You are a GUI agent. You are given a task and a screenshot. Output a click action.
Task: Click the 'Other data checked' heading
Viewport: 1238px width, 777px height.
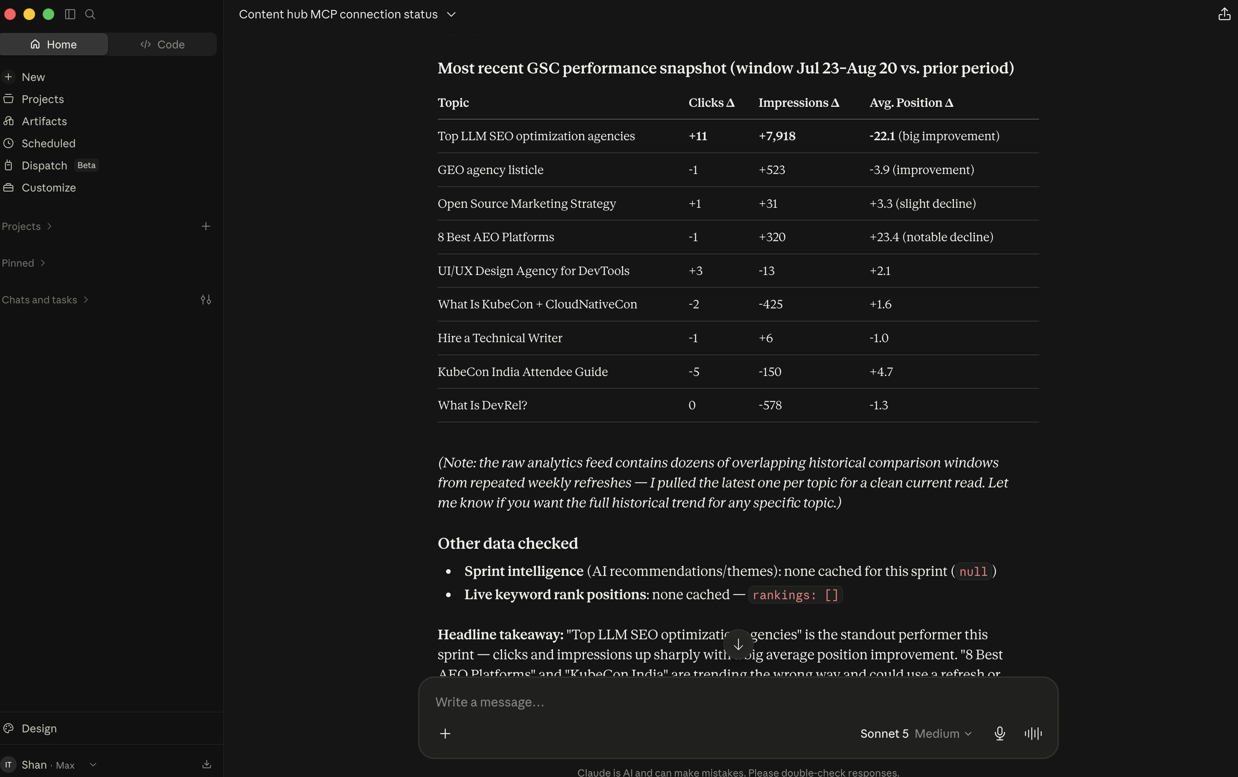point(507,543)
